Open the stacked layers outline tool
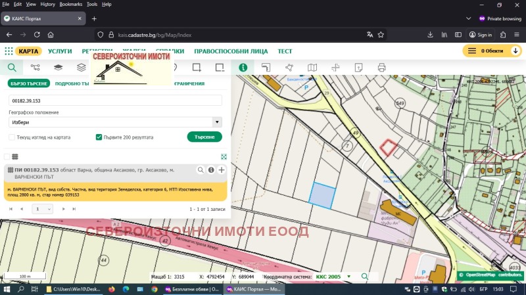Viewport: 526px width, 295px height. [x=81, y=68]
